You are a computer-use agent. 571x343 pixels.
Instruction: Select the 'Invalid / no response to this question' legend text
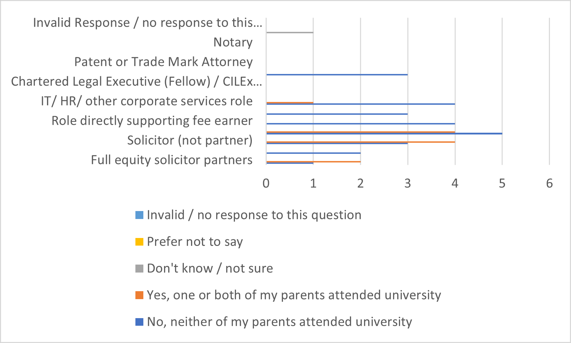(254, 215)
